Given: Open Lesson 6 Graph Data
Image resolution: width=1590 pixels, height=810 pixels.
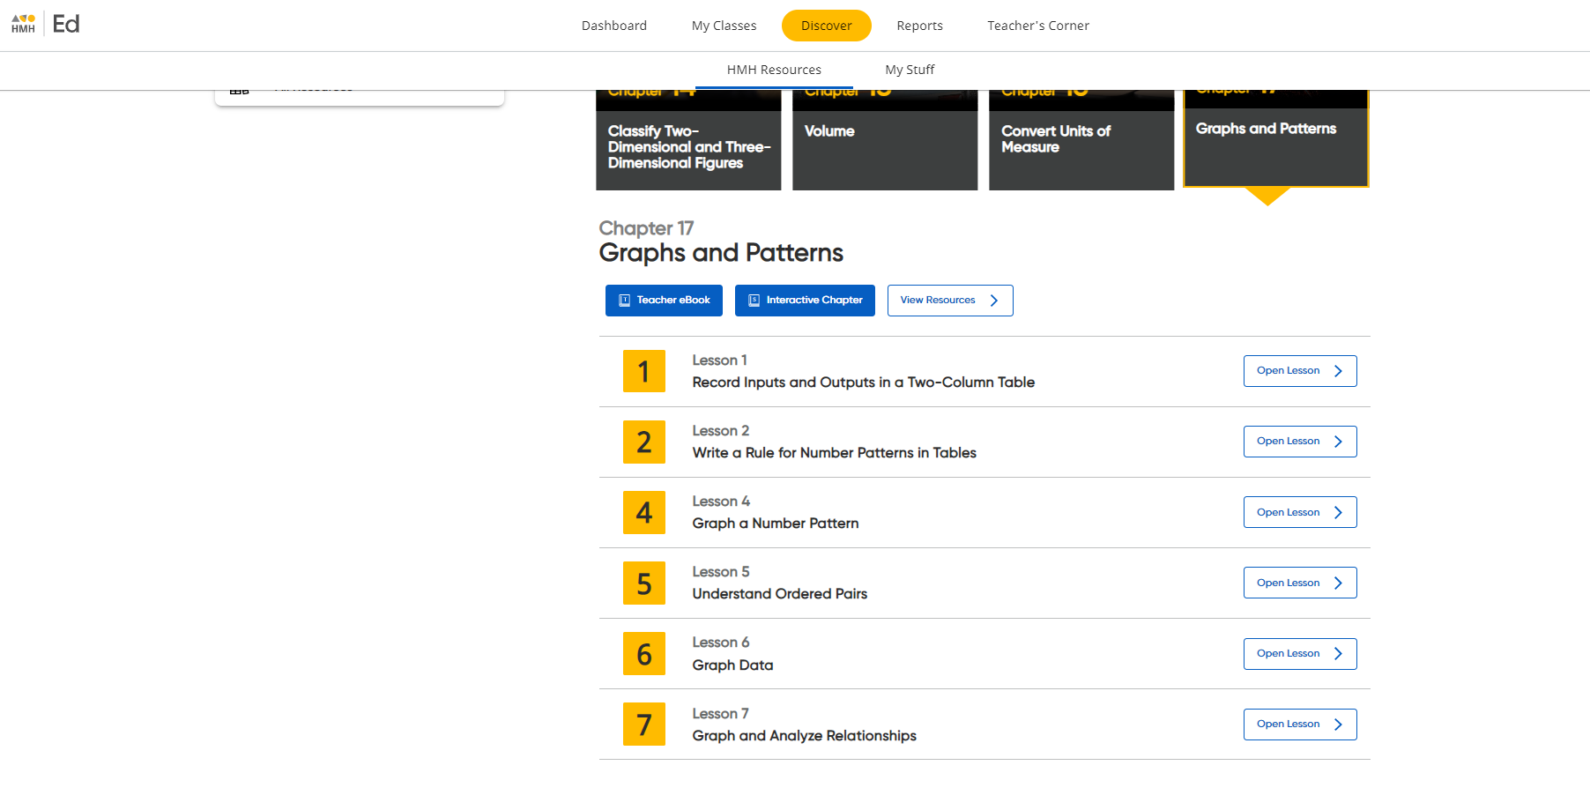Looking at the screenshot, I should (x=1299, y=654).
